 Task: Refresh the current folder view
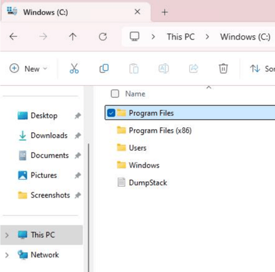tap(103, 37)
